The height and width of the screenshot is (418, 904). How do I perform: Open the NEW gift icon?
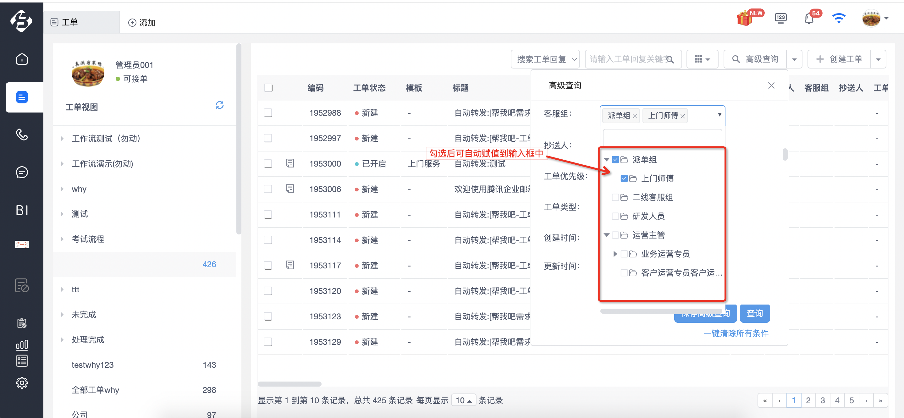[x=745, y=18]
